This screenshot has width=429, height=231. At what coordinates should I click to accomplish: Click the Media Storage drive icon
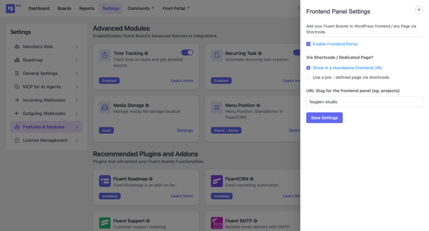coord(105,107)
